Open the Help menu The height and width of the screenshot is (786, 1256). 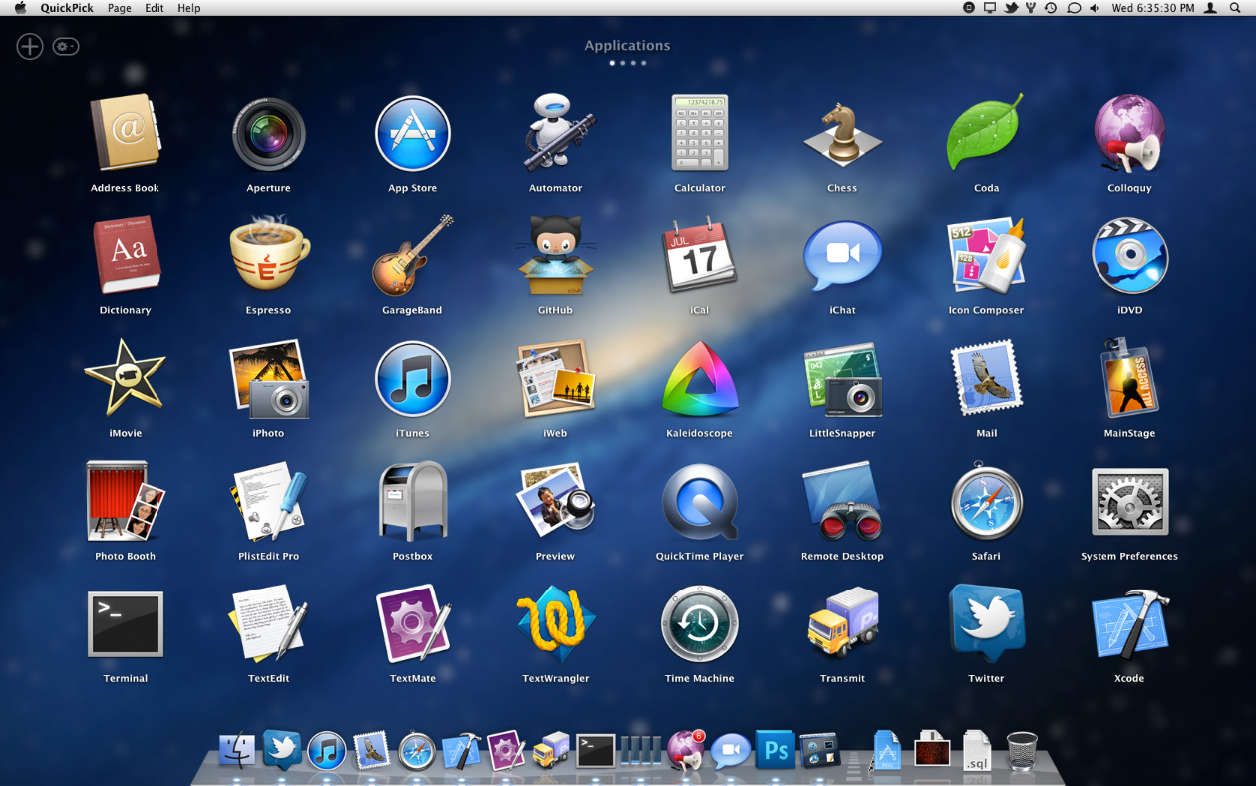tap(188, 8)
